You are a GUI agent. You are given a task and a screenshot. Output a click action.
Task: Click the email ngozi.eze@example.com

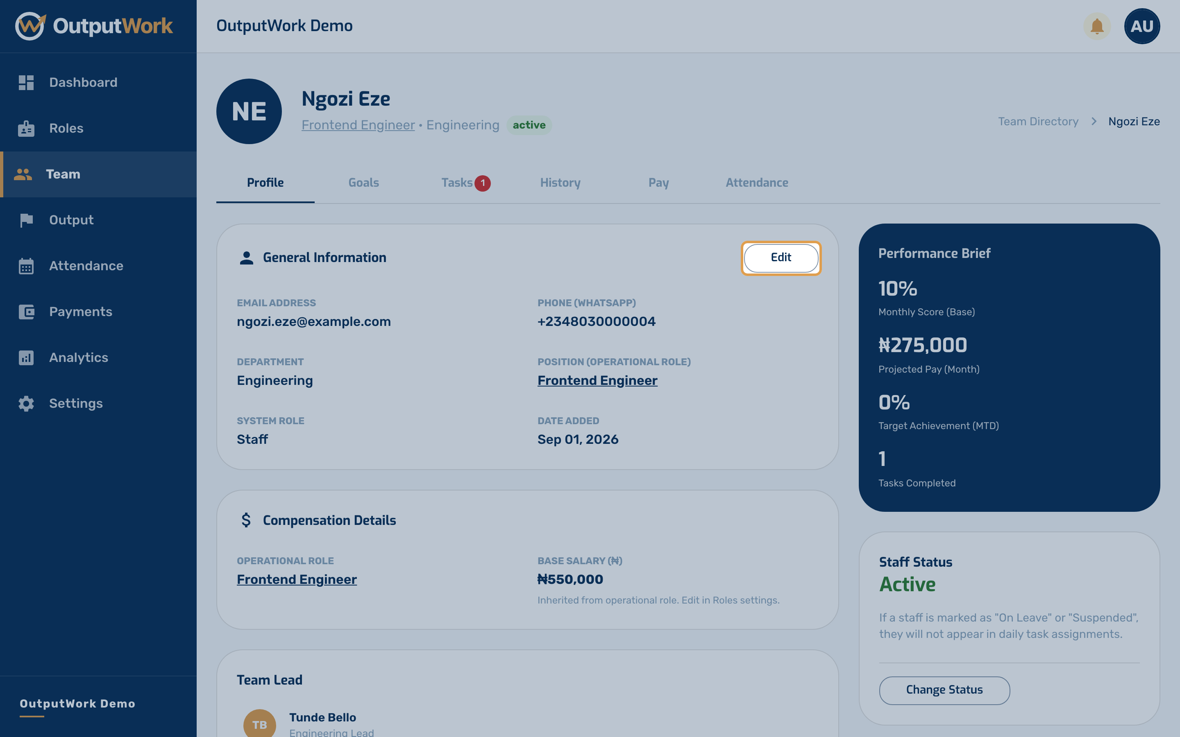tap(313, 322)
